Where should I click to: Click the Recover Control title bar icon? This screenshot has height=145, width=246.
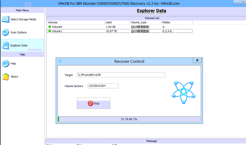coord(60,61)
